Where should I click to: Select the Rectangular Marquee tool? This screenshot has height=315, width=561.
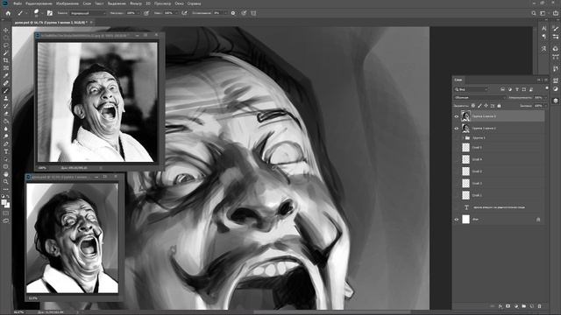[6, 38]
